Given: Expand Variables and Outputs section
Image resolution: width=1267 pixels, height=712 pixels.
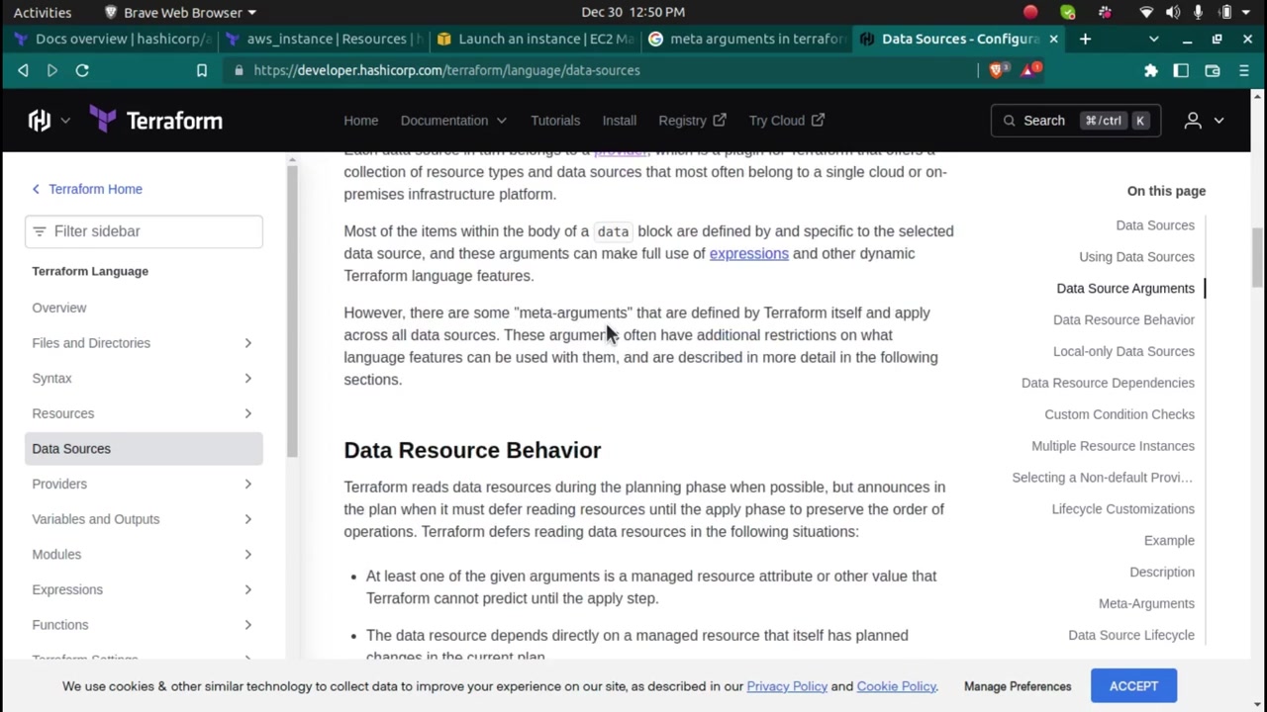Looking at the screenshot, I should tap(247, 519).
